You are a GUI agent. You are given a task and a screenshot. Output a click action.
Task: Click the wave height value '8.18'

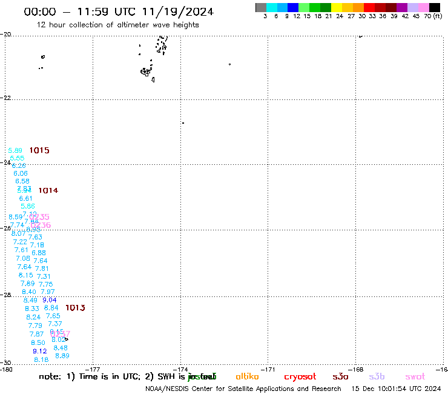click(x=41, y=359)
